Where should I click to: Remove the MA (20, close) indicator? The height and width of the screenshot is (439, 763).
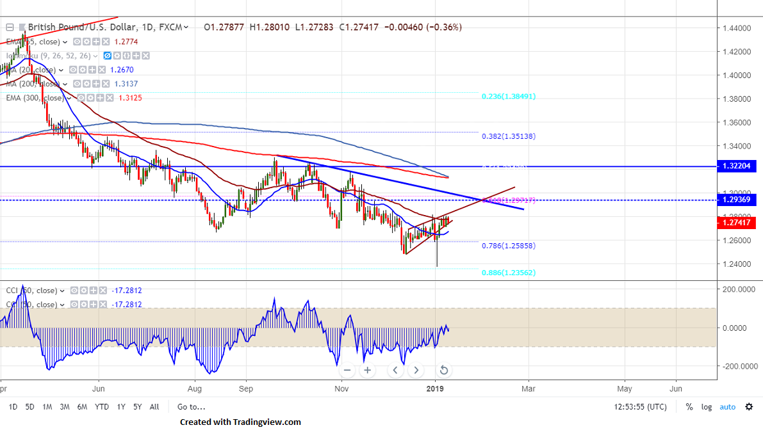pos(102,70)
